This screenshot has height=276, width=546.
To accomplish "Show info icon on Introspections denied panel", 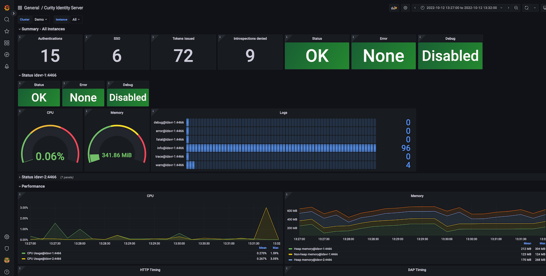I will [220, 37].
